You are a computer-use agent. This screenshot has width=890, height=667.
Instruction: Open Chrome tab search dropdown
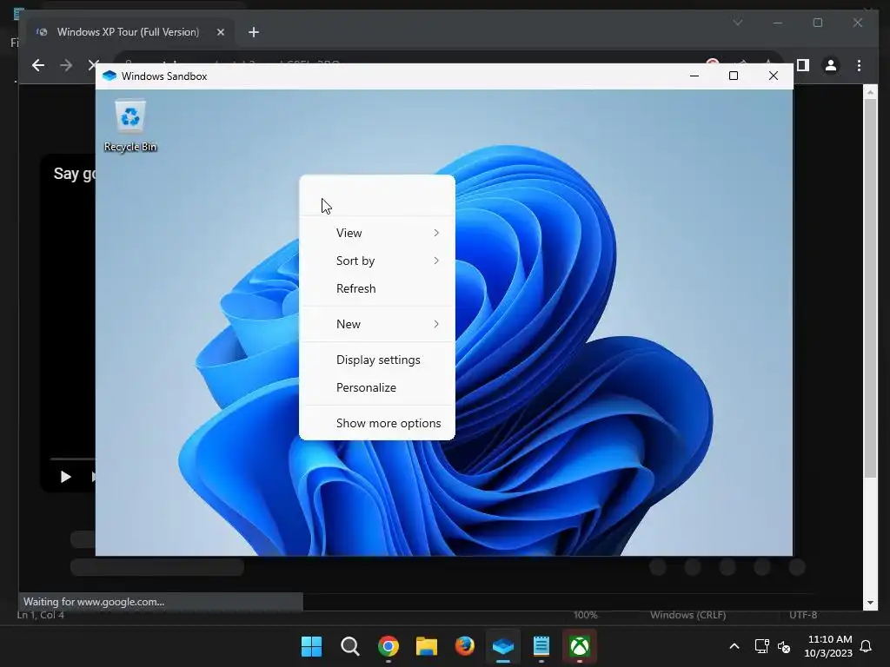tap(738, 23)
